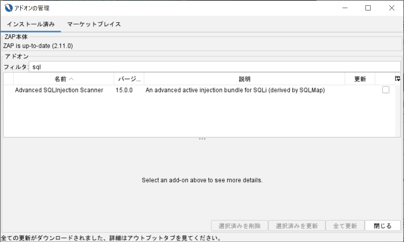The image size is (404, 242).
Task: Open the column chooser icon in table header
Action: click(398, 79)
